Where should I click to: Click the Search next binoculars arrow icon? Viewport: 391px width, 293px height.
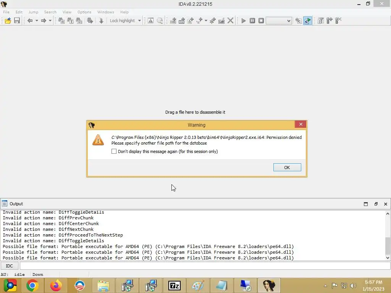(x=90, y=21)
